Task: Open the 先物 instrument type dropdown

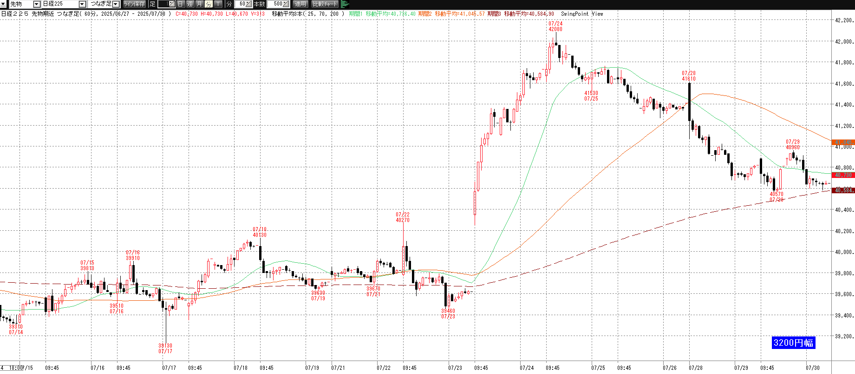Action: 37,4
